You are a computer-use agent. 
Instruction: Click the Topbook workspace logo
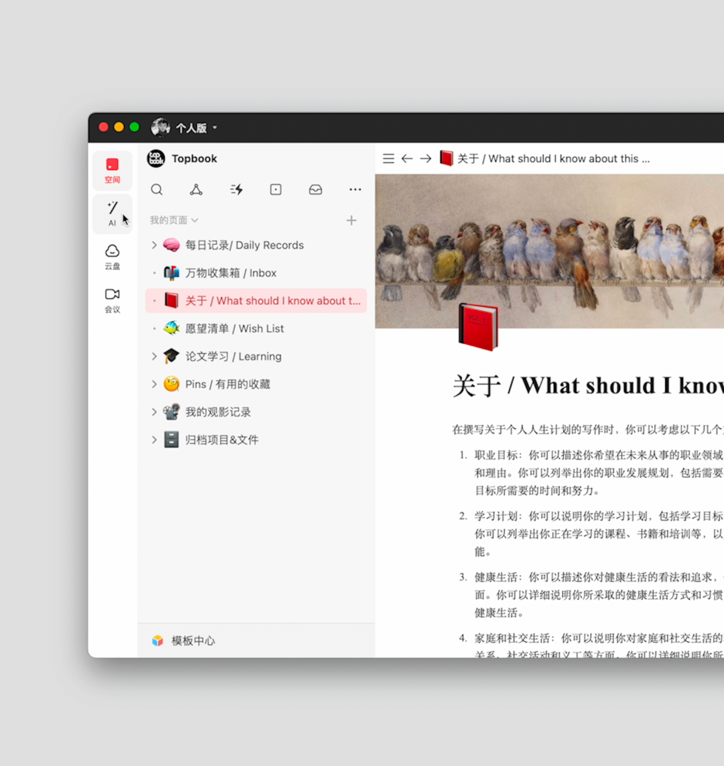156,158
